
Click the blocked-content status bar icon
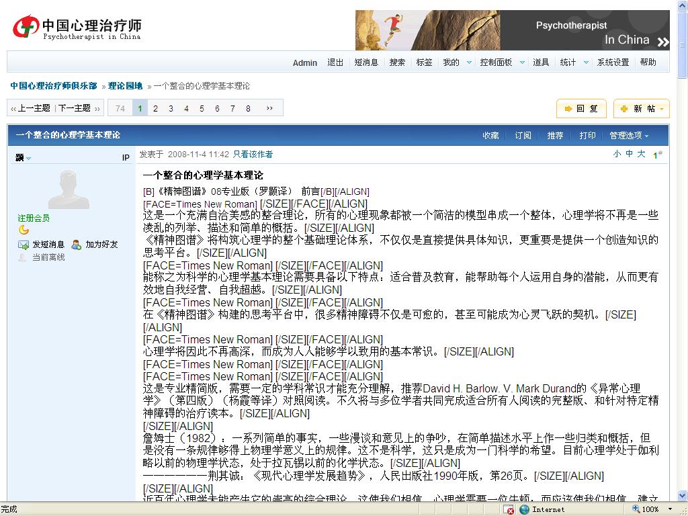[x=508, y=509]
